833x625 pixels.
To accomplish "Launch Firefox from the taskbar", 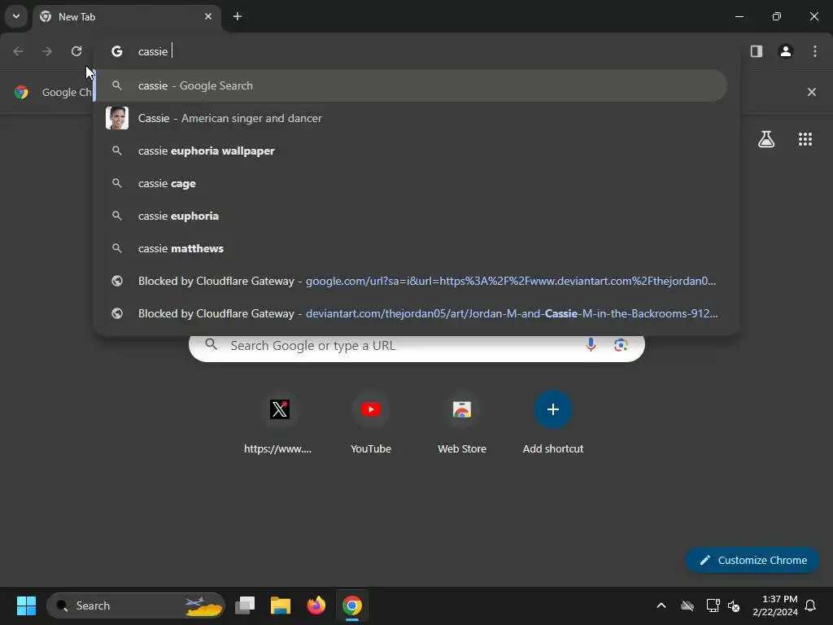I will (316, 605).
